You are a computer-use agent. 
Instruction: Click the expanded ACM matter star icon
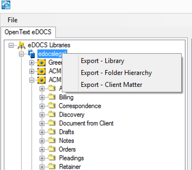click(41, 80)
